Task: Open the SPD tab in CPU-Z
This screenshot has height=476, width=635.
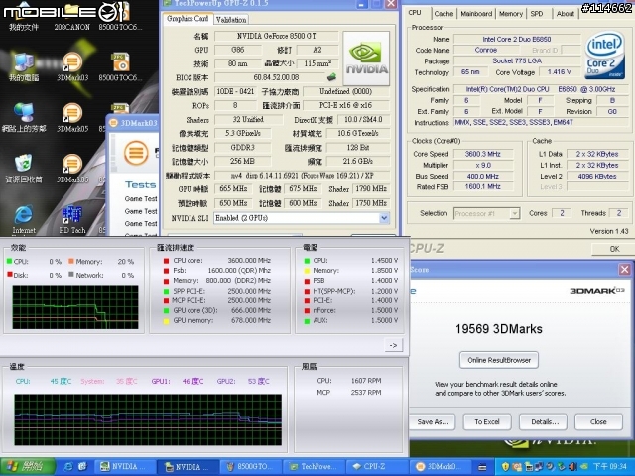Action: (x=537, y=14)
